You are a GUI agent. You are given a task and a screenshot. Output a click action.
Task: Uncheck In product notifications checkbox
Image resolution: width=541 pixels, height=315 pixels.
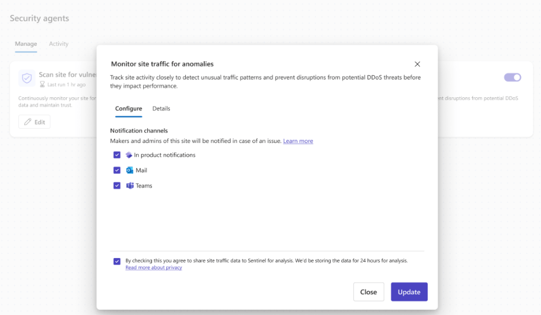click(117, 155)
